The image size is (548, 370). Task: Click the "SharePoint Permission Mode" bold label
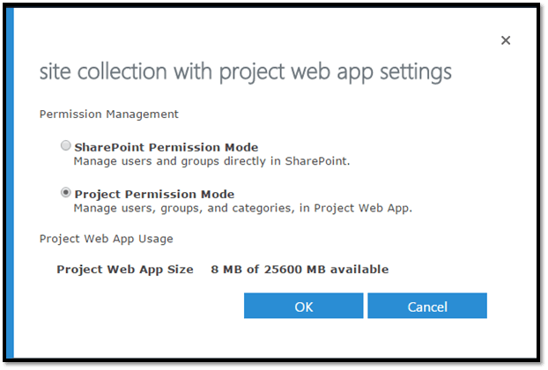(166, 147)
